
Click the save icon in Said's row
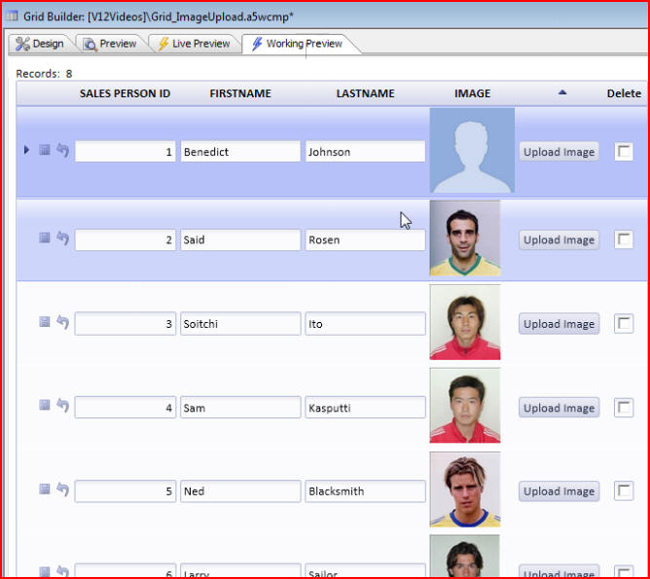click(45, 237)
